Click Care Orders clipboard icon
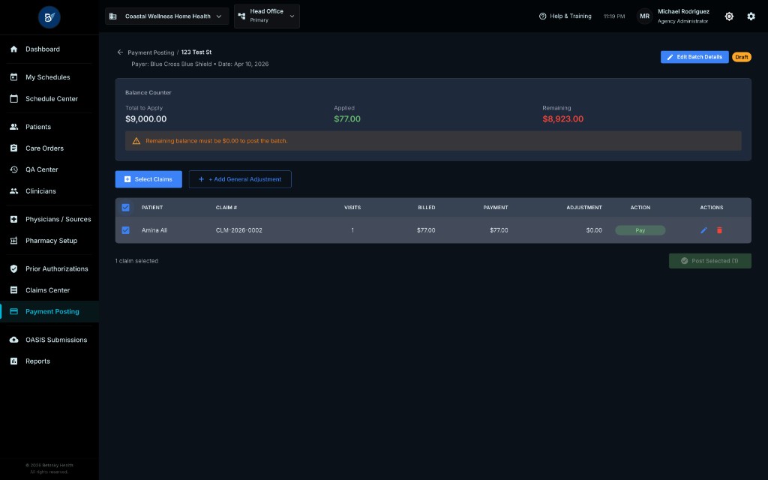The width and height of the screenshot is (768, 480). [x=13, y=148]
